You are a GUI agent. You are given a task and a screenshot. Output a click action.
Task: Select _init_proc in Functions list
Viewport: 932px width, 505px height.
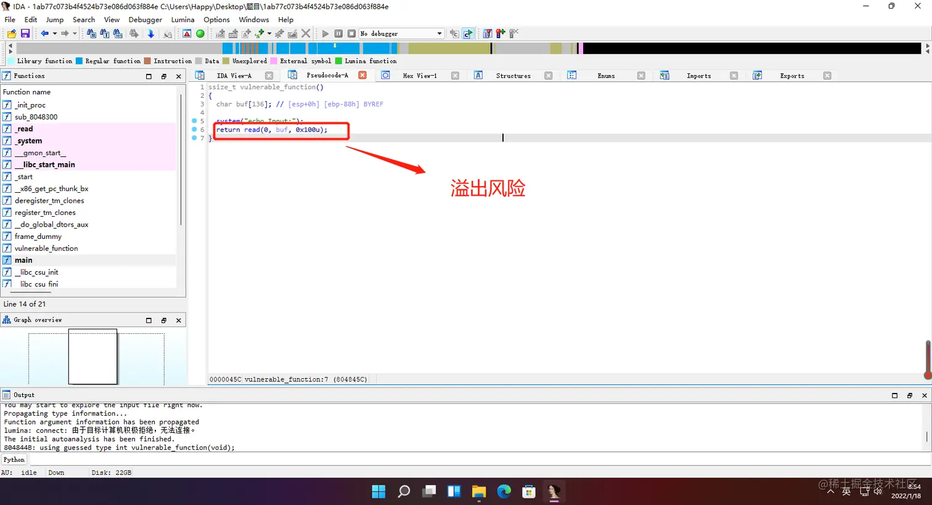(x=89, y=105)
